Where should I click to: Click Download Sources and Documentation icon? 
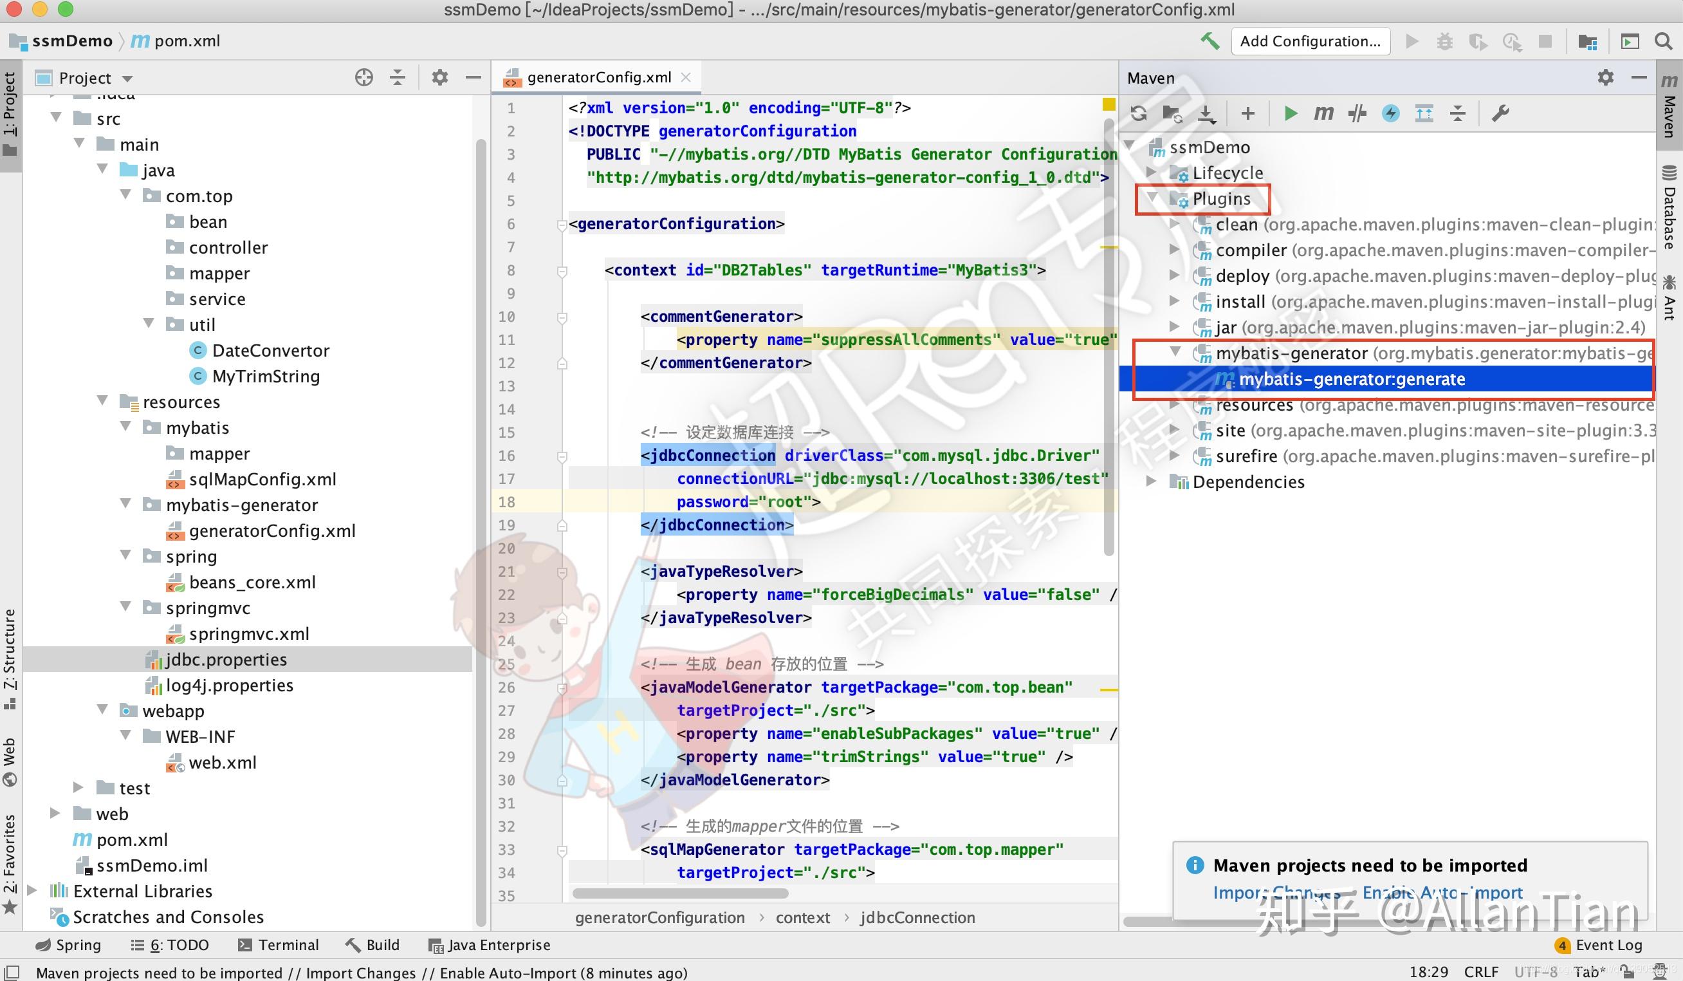pyautogui.click(x=1206, y=113)
